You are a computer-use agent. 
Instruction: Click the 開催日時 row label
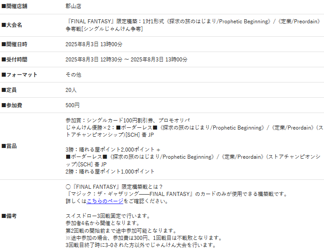point(15,44)
